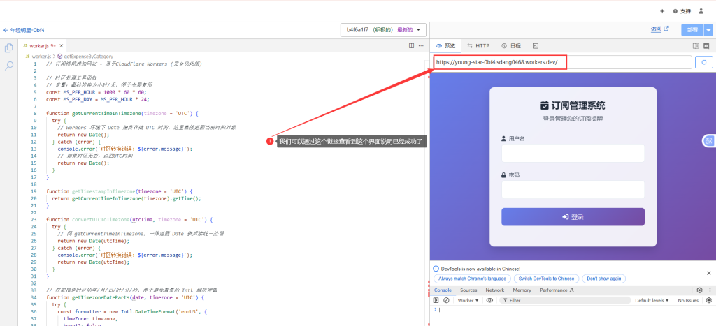Toggle live expression eye icon in console
This screenshot has height=326, width=716.
489,300
